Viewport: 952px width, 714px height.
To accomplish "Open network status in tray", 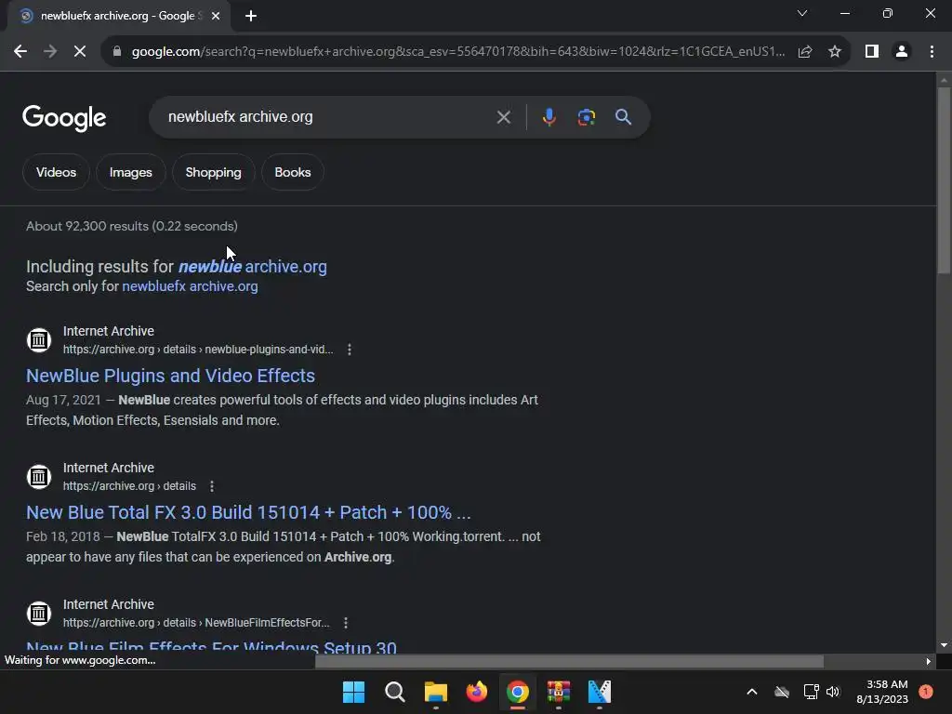I will click(811, 692).
